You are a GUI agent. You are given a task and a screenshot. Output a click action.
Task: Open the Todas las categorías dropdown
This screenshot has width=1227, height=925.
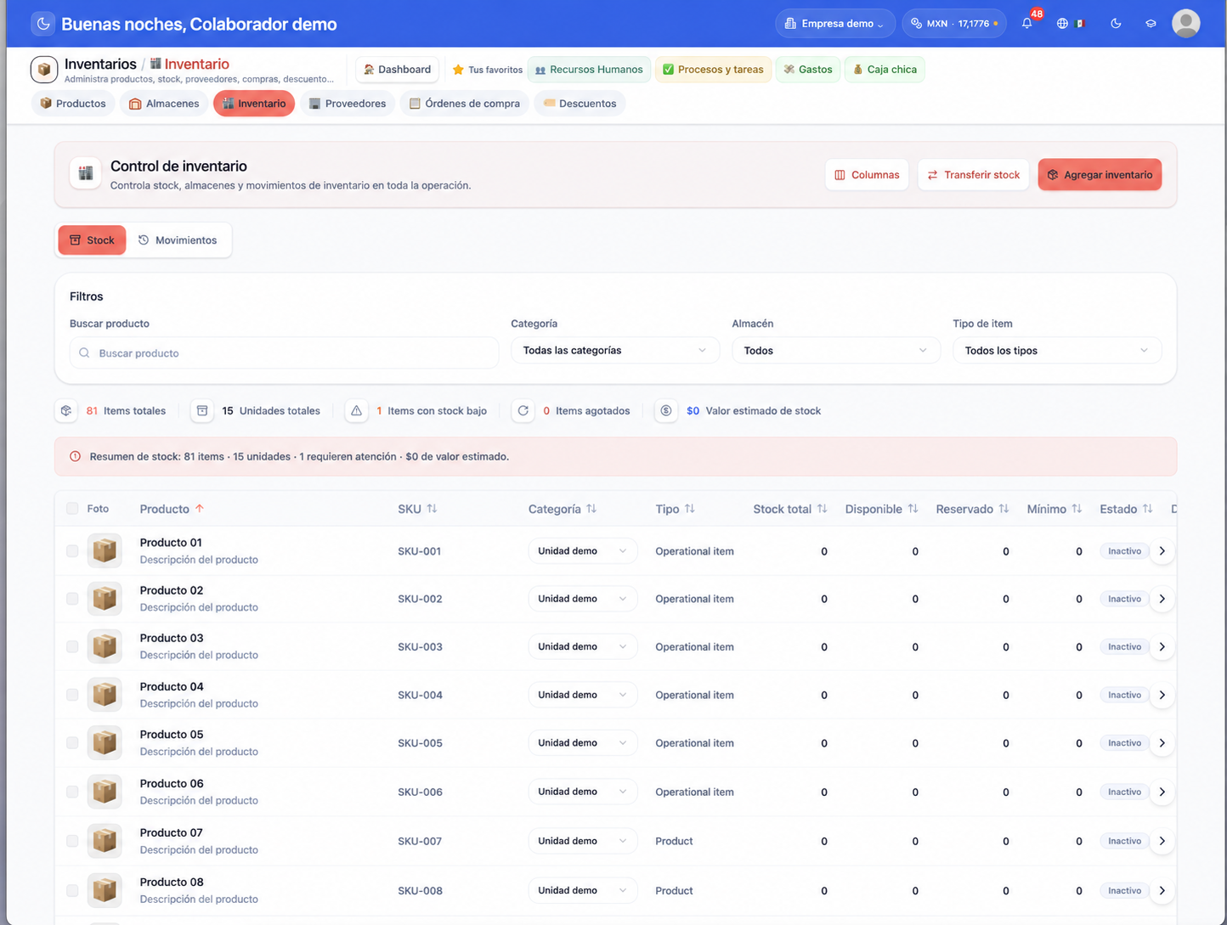click(615, 351)
